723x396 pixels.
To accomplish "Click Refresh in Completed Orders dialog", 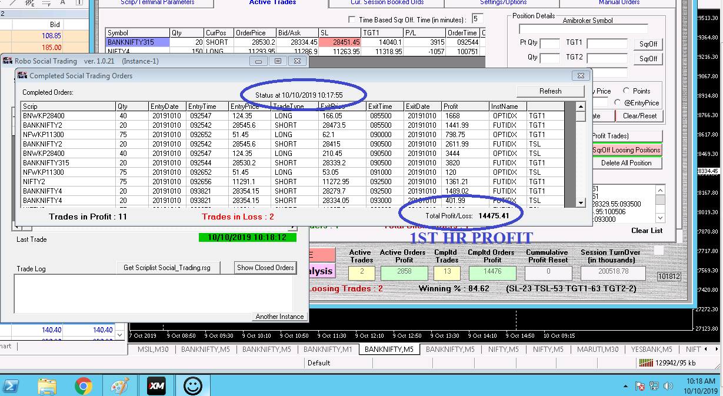I will (550, 91).
